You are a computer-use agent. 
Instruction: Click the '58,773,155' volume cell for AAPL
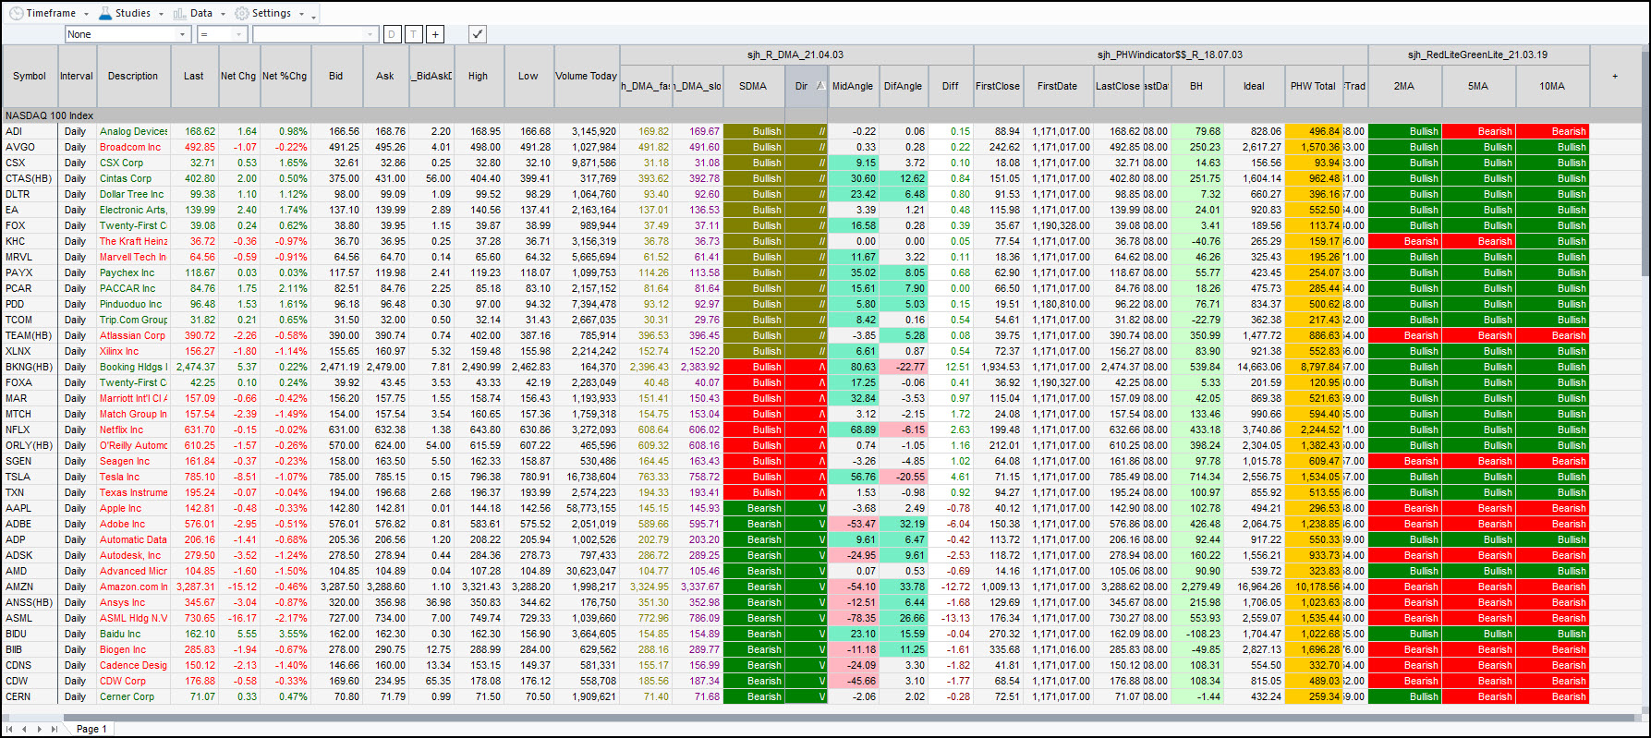(586, 508)
